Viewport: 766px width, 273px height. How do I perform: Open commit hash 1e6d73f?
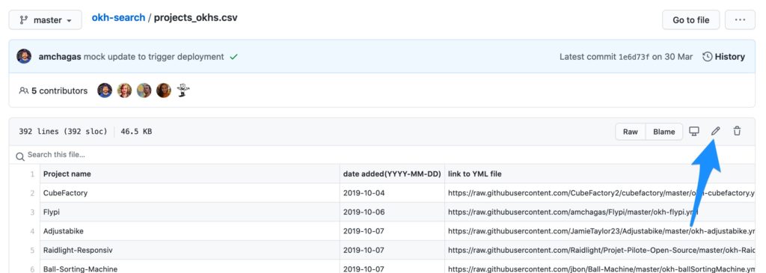click(634, 57)
